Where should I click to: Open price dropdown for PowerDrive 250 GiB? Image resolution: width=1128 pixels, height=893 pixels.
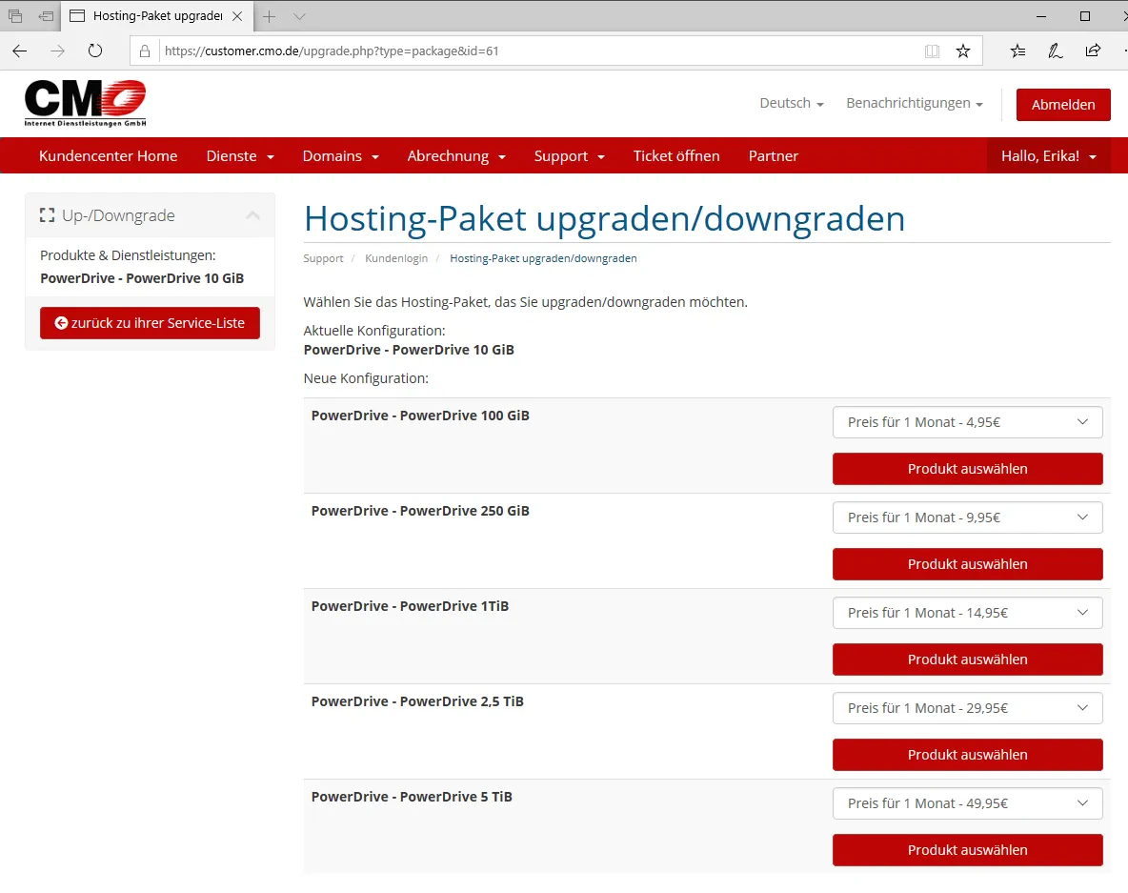click(x=968, y=518)
